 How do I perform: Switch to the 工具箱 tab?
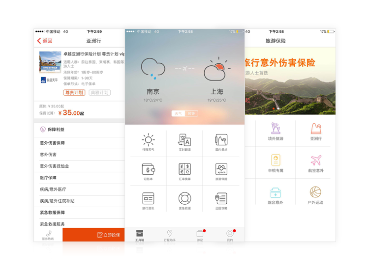pos(140,235)
